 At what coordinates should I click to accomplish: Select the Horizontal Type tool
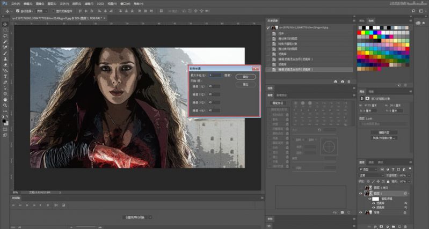(5, 76)
